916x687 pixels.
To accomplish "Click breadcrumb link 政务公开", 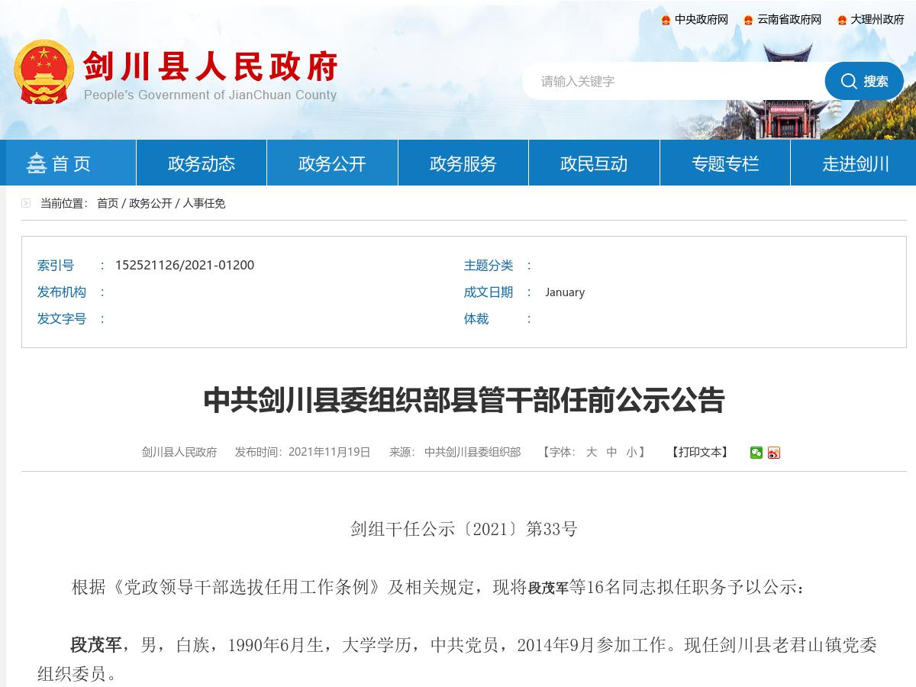I will pyautogui.click(x=150, y=203).
